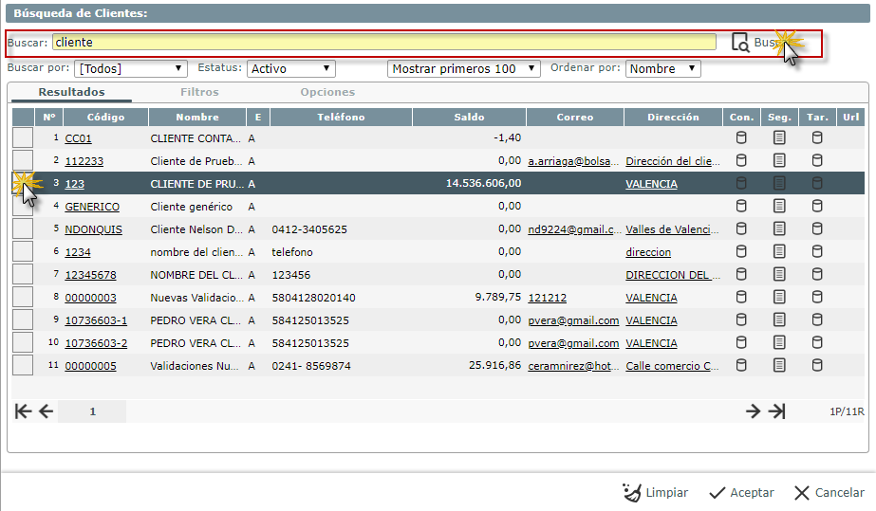Select phone cell 0241- 8569874
The height and width of the screenshot is (511, 876).
pyautogui.click(x=311, y=366)
